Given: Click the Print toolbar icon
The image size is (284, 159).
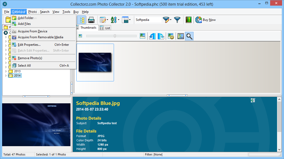Looking at the screenshot, I should [91, 20].
